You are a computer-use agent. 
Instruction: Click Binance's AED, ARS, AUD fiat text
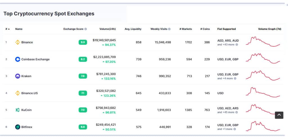pyautogui.click(x=228, y=41)
